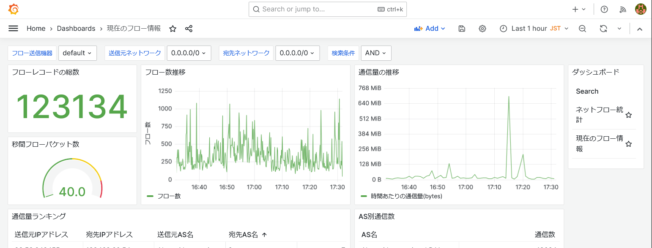652x248 pixels.
Task: Star the current dashboard as favorite
Action: (x=173, y=29)
